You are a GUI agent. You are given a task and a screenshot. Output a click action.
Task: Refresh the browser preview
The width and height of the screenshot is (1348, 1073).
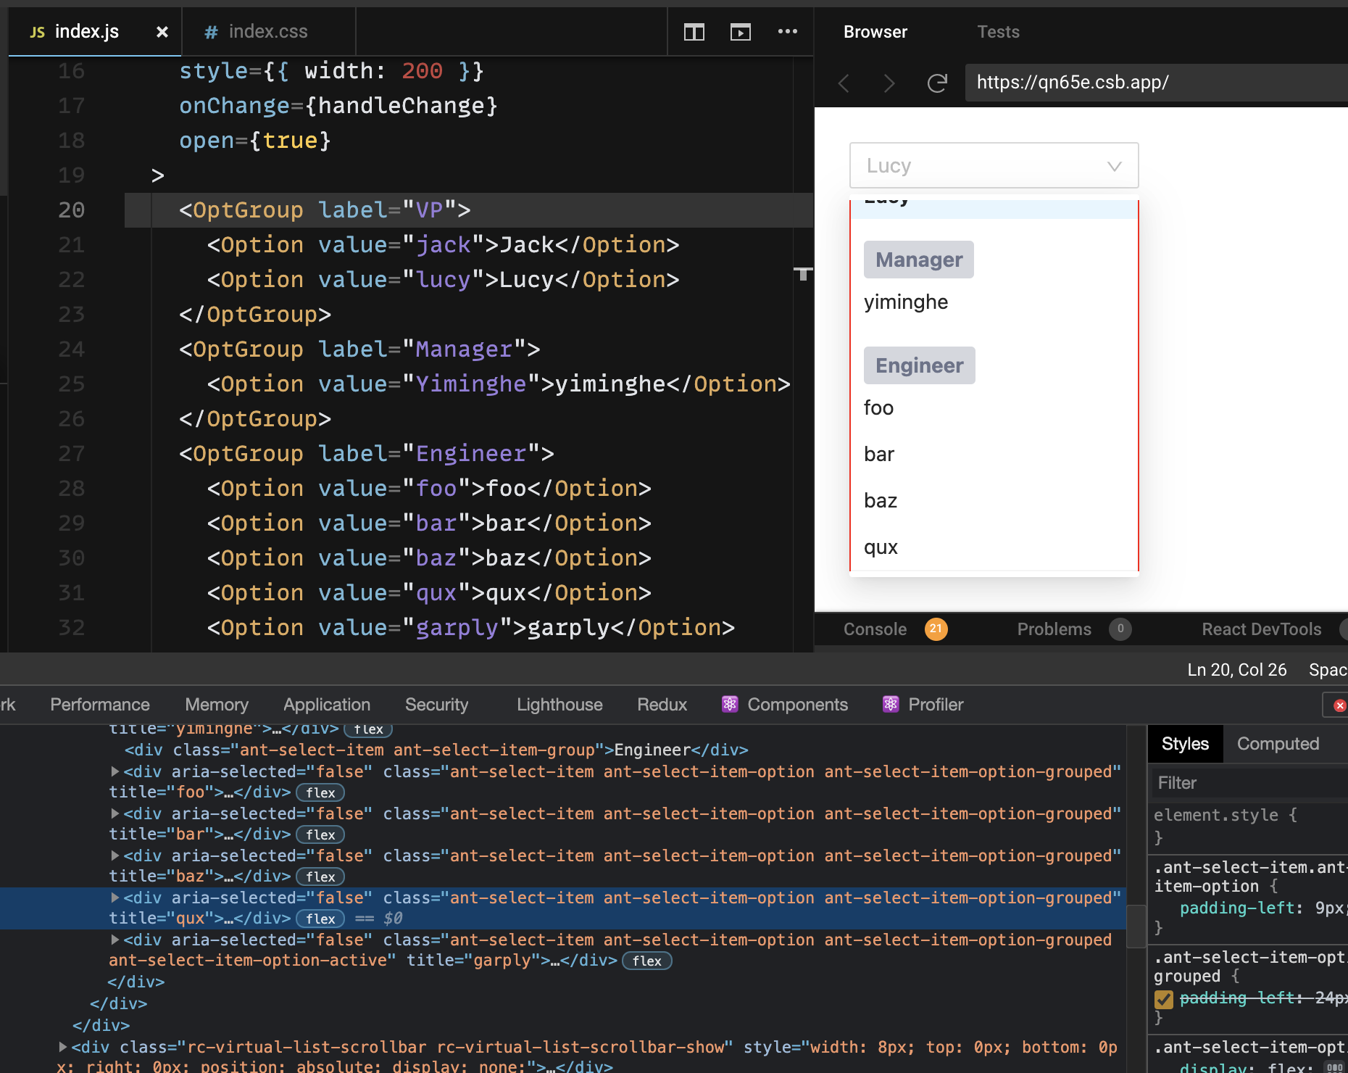pyautogui.click(x=937, y=83)
